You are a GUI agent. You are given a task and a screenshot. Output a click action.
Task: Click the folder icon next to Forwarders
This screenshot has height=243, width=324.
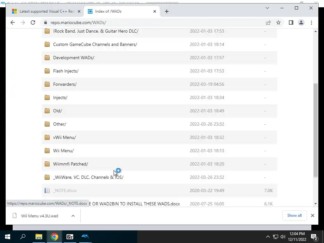(47, 84)
